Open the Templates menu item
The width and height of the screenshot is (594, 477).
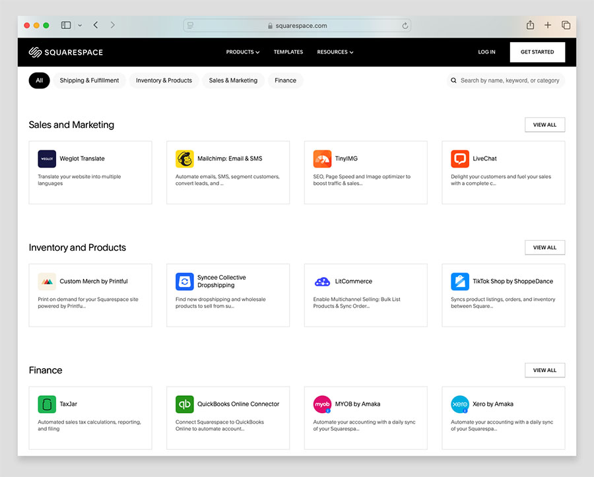[x=288, y=52]
